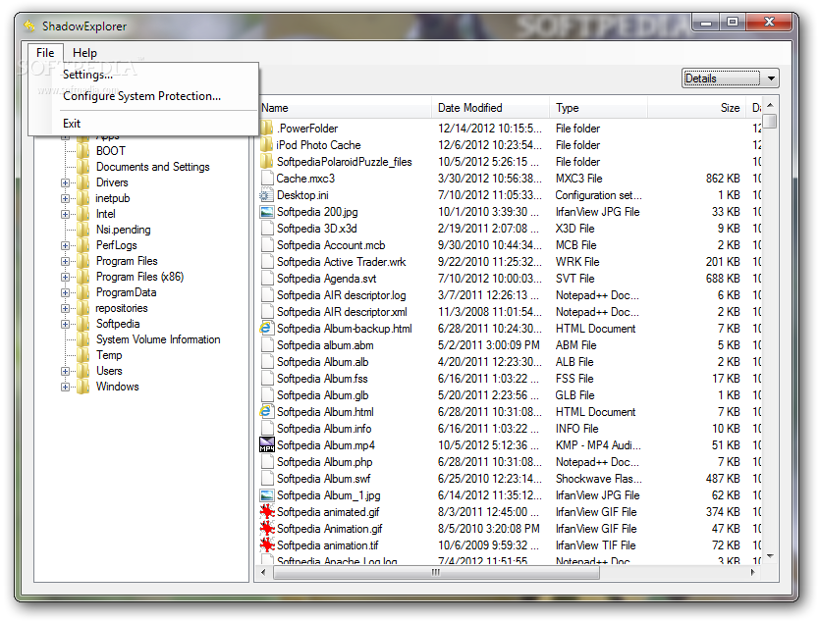Click the Cache.mxc3 file icon
Viewport: 819px width, 622px height.
click(267, 178)
